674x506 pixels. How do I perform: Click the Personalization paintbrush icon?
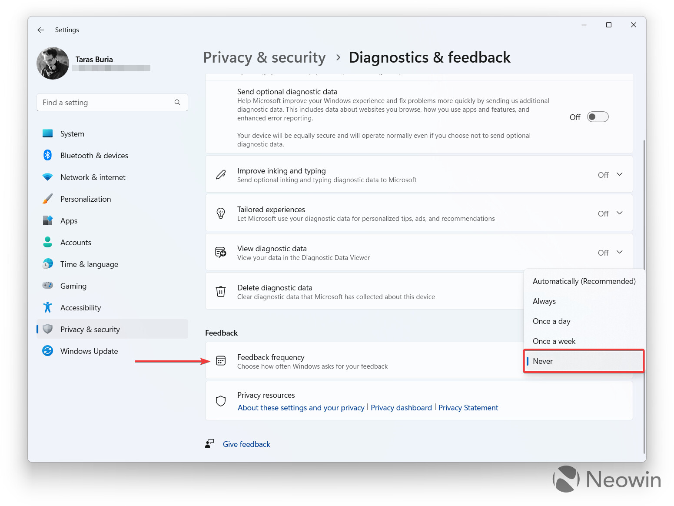48,199
